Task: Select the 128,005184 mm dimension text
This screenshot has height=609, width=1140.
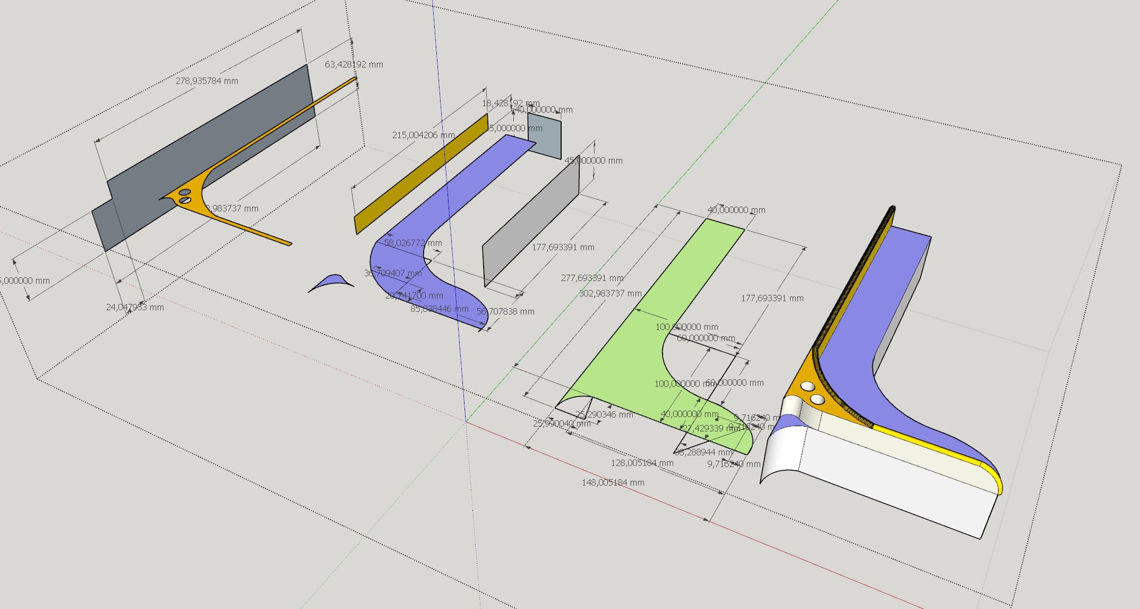Action: (642, 463)
